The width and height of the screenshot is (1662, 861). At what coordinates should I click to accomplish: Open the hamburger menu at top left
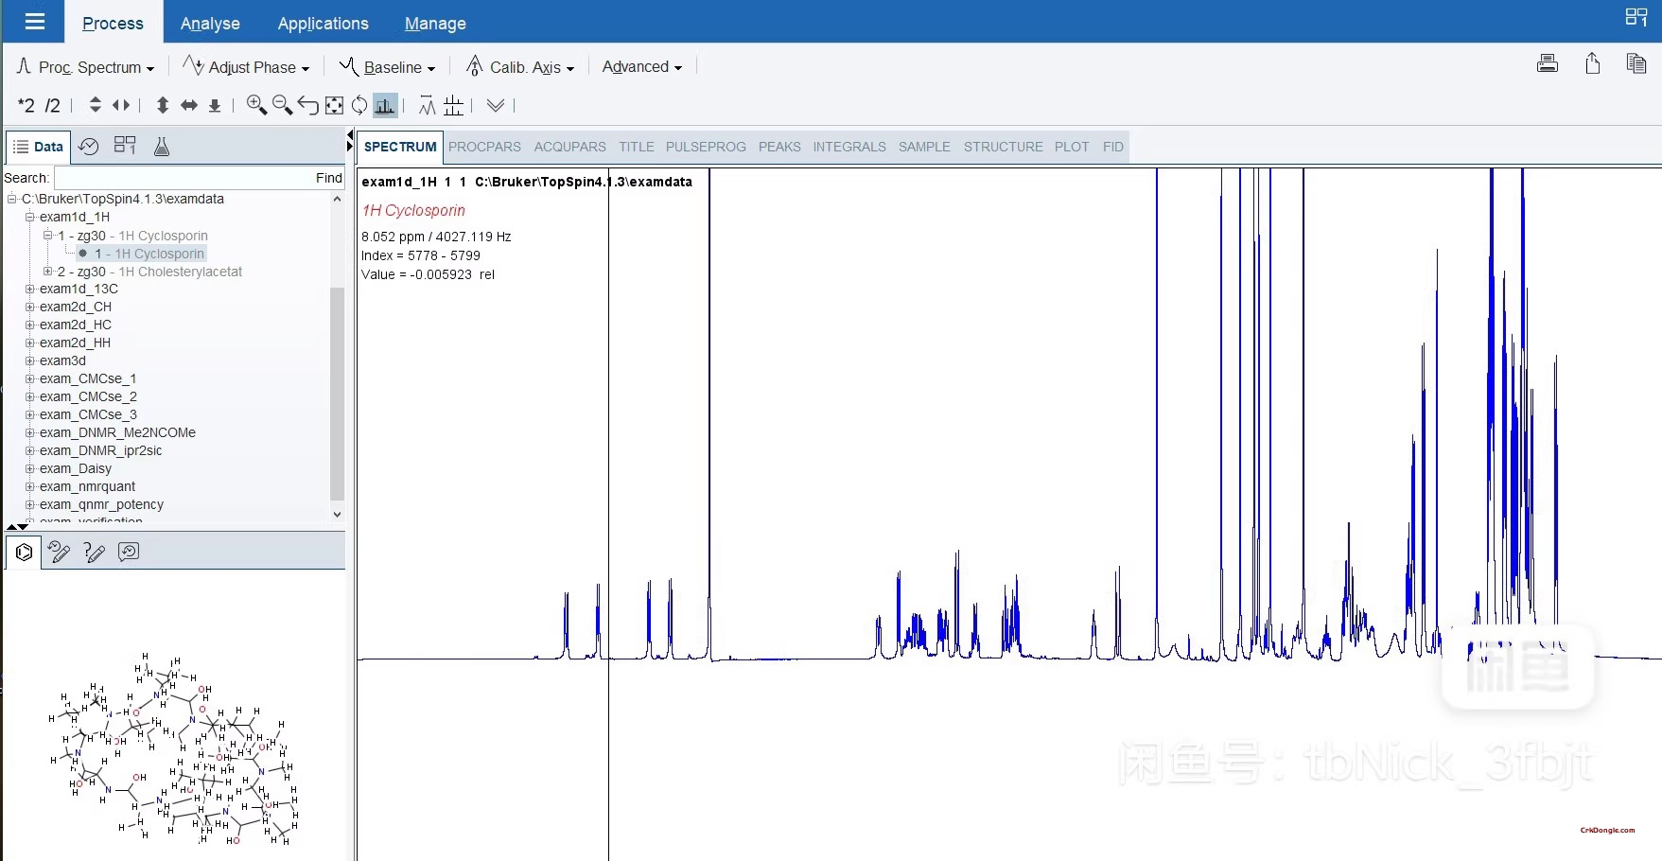pyautogui.click(x=33, y=21)
